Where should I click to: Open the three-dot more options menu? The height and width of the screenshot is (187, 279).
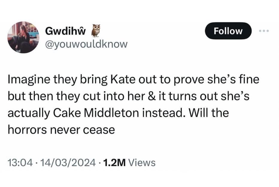(x=264, y=31)
